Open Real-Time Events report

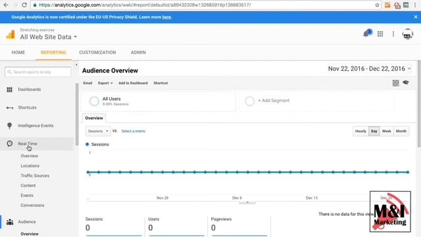(27, 196)
